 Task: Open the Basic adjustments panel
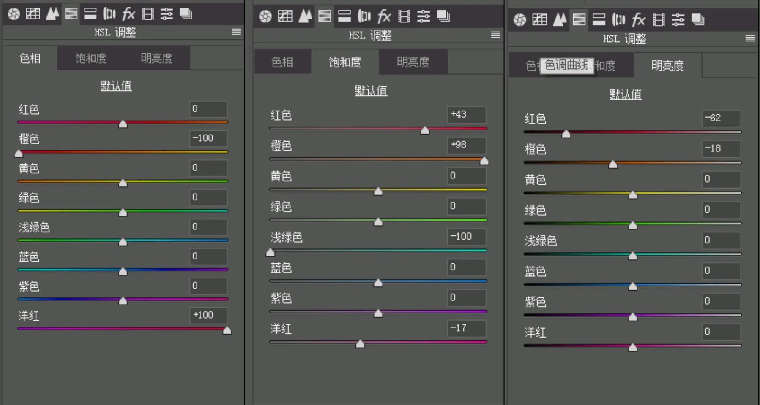click(13, 13)
